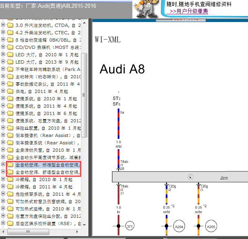The height and width of the screenshot is (239, 248).
Task: Click the 1.0 rt/bl wire label
Action: tap(119, 144)
